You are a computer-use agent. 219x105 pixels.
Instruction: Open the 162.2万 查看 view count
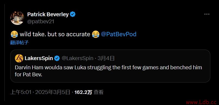(89, 92)
